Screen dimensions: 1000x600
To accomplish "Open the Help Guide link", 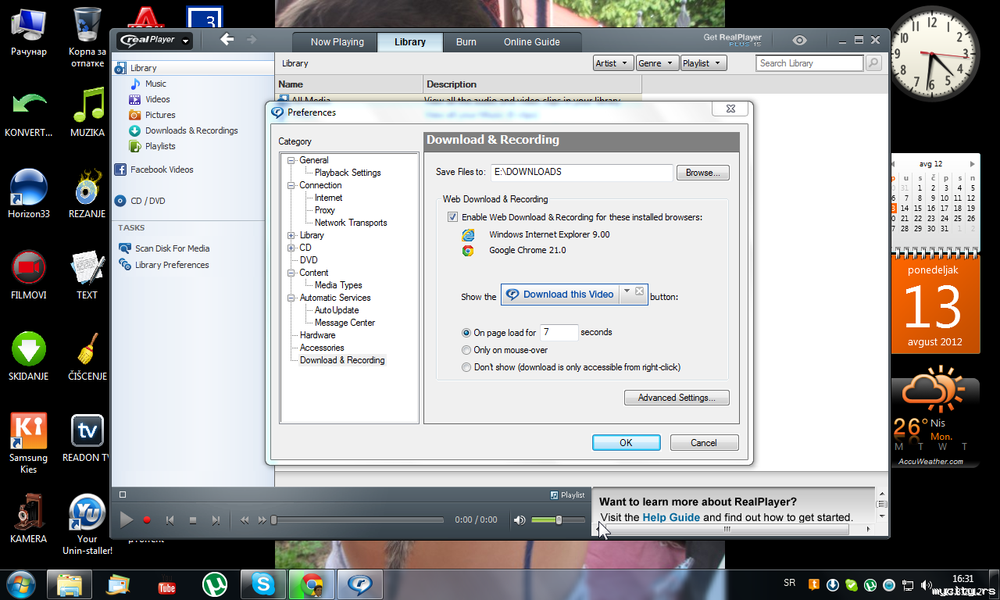I will [671, 517].
